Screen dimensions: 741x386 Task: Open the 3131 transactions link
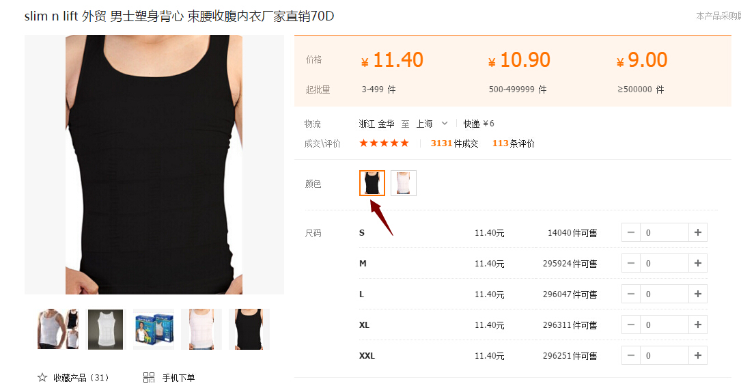tap(454, 143)
